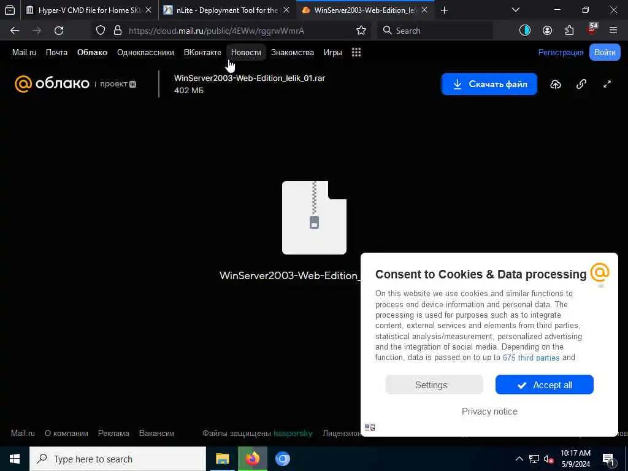Click the Облако logo
Image resolution: width=628 pixels, height=471 pixels.
[x=52, y=83]
